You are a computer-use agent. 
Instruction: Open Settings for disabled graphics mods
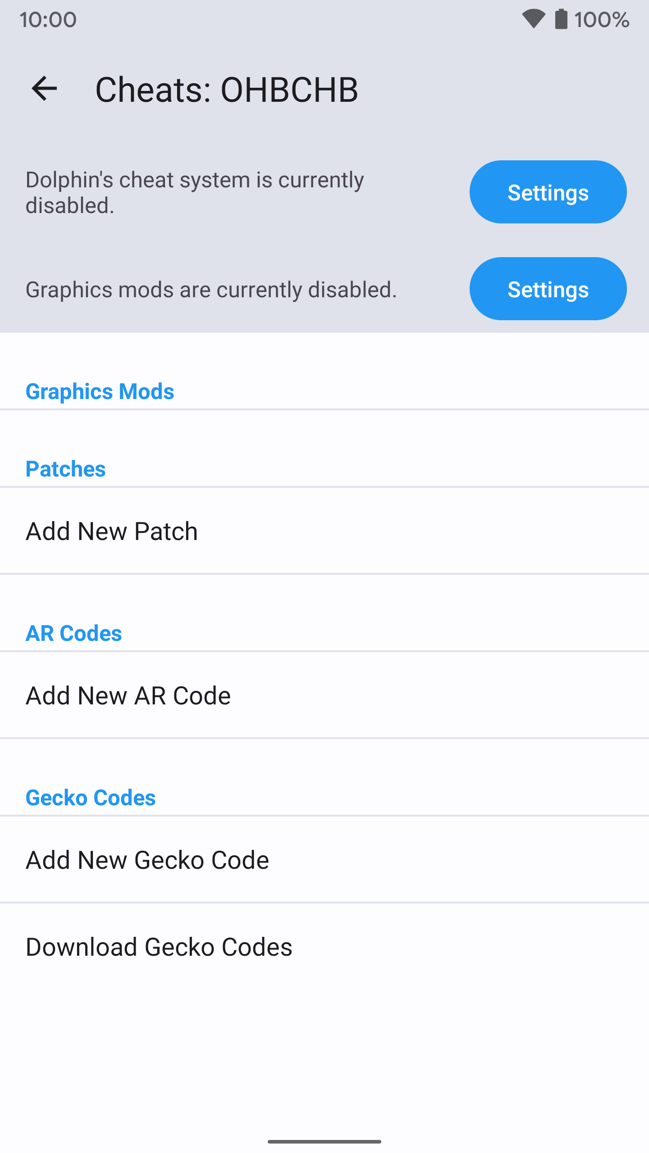pos(548,289)
